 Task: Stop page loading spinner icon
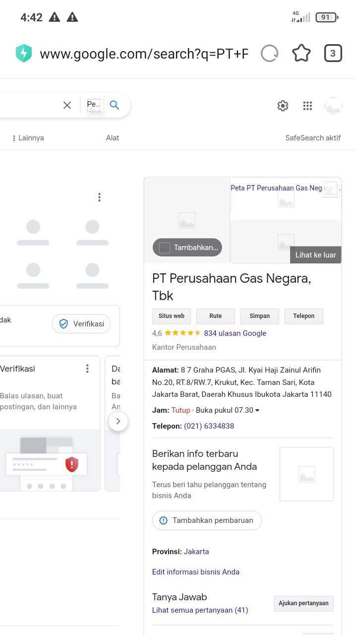tap(269, 54)
